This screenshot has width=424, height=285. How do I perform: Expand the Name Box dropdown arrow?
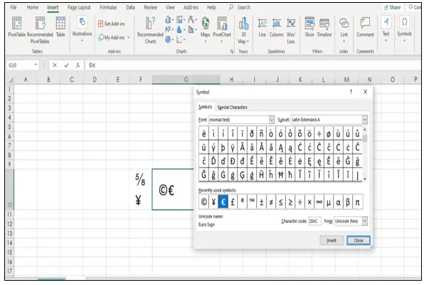[36, 65]
